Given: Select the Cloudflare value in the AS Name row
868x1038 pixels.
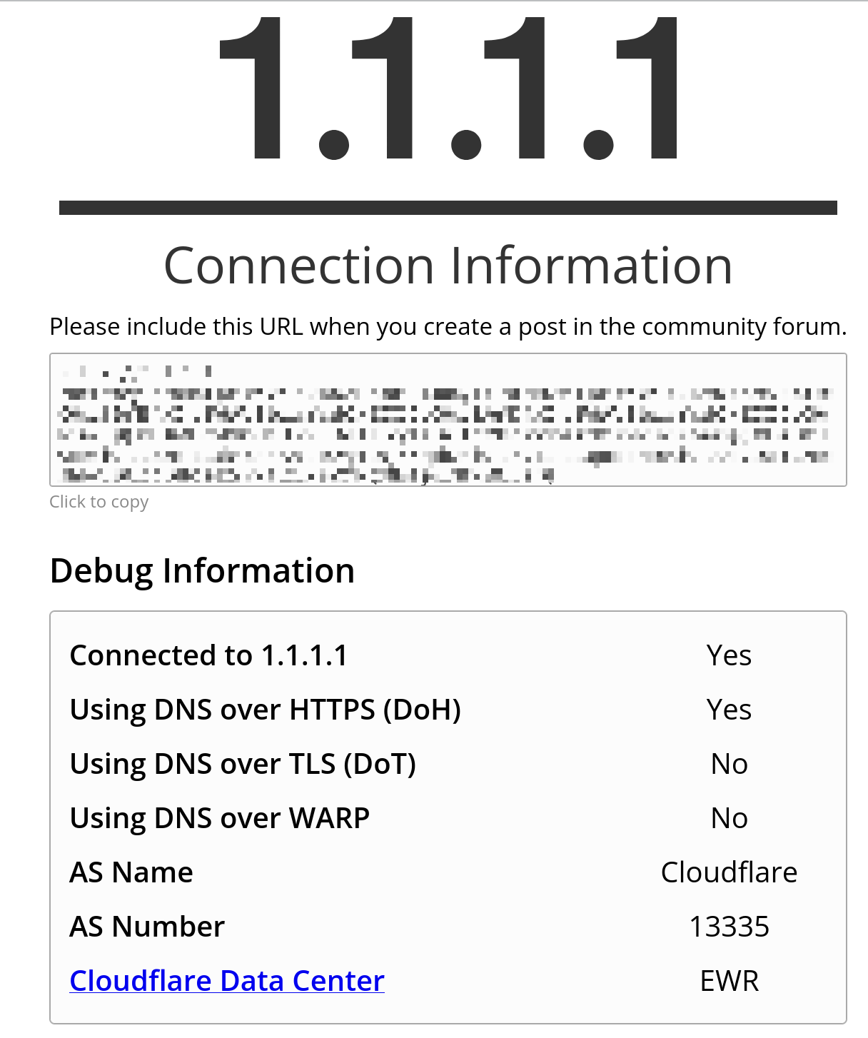Looking at the screenshot, I should tap(730, 872).
